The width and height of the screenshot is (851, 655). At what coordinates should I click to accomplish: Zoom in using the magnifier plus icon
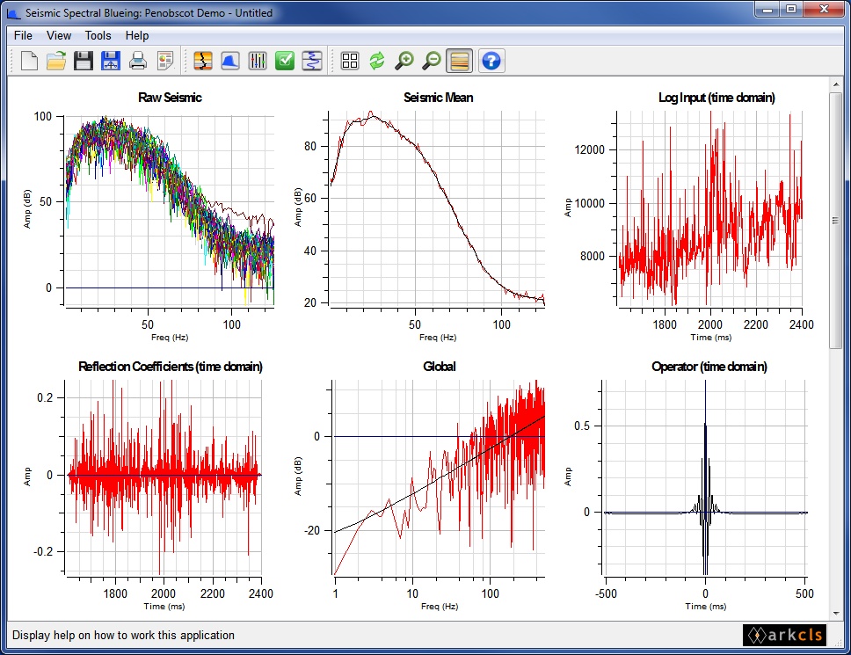pos(404,61)
